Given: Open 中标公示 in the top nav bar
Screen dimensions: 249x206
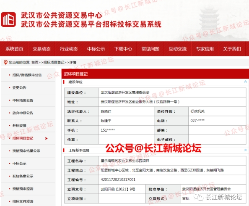Looking at the screenshot, I should coord(96,49).
